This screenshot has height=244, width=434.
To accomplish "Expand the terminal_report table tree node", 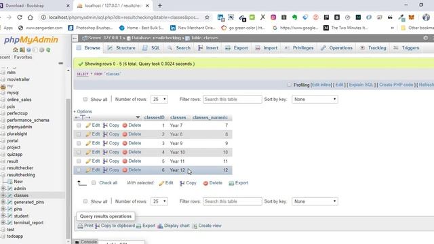I will tap(3, 223).
